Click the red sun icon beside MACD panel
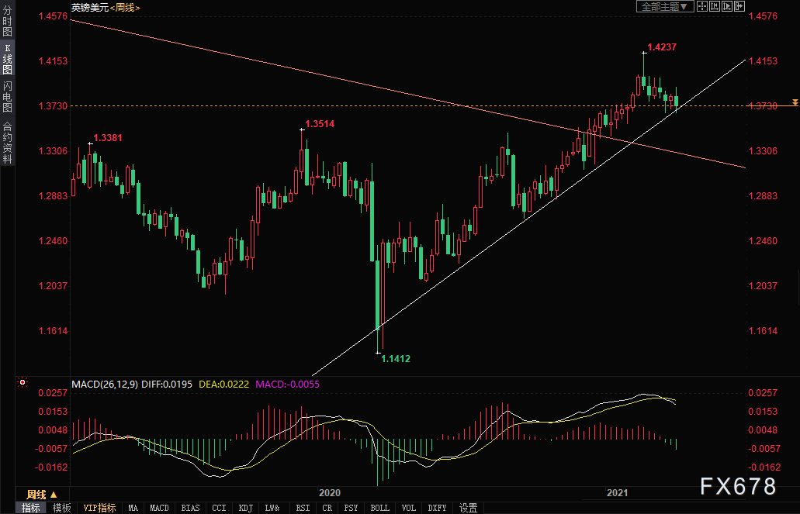Screen dimensions: 800x514 [x=22, y=382]
